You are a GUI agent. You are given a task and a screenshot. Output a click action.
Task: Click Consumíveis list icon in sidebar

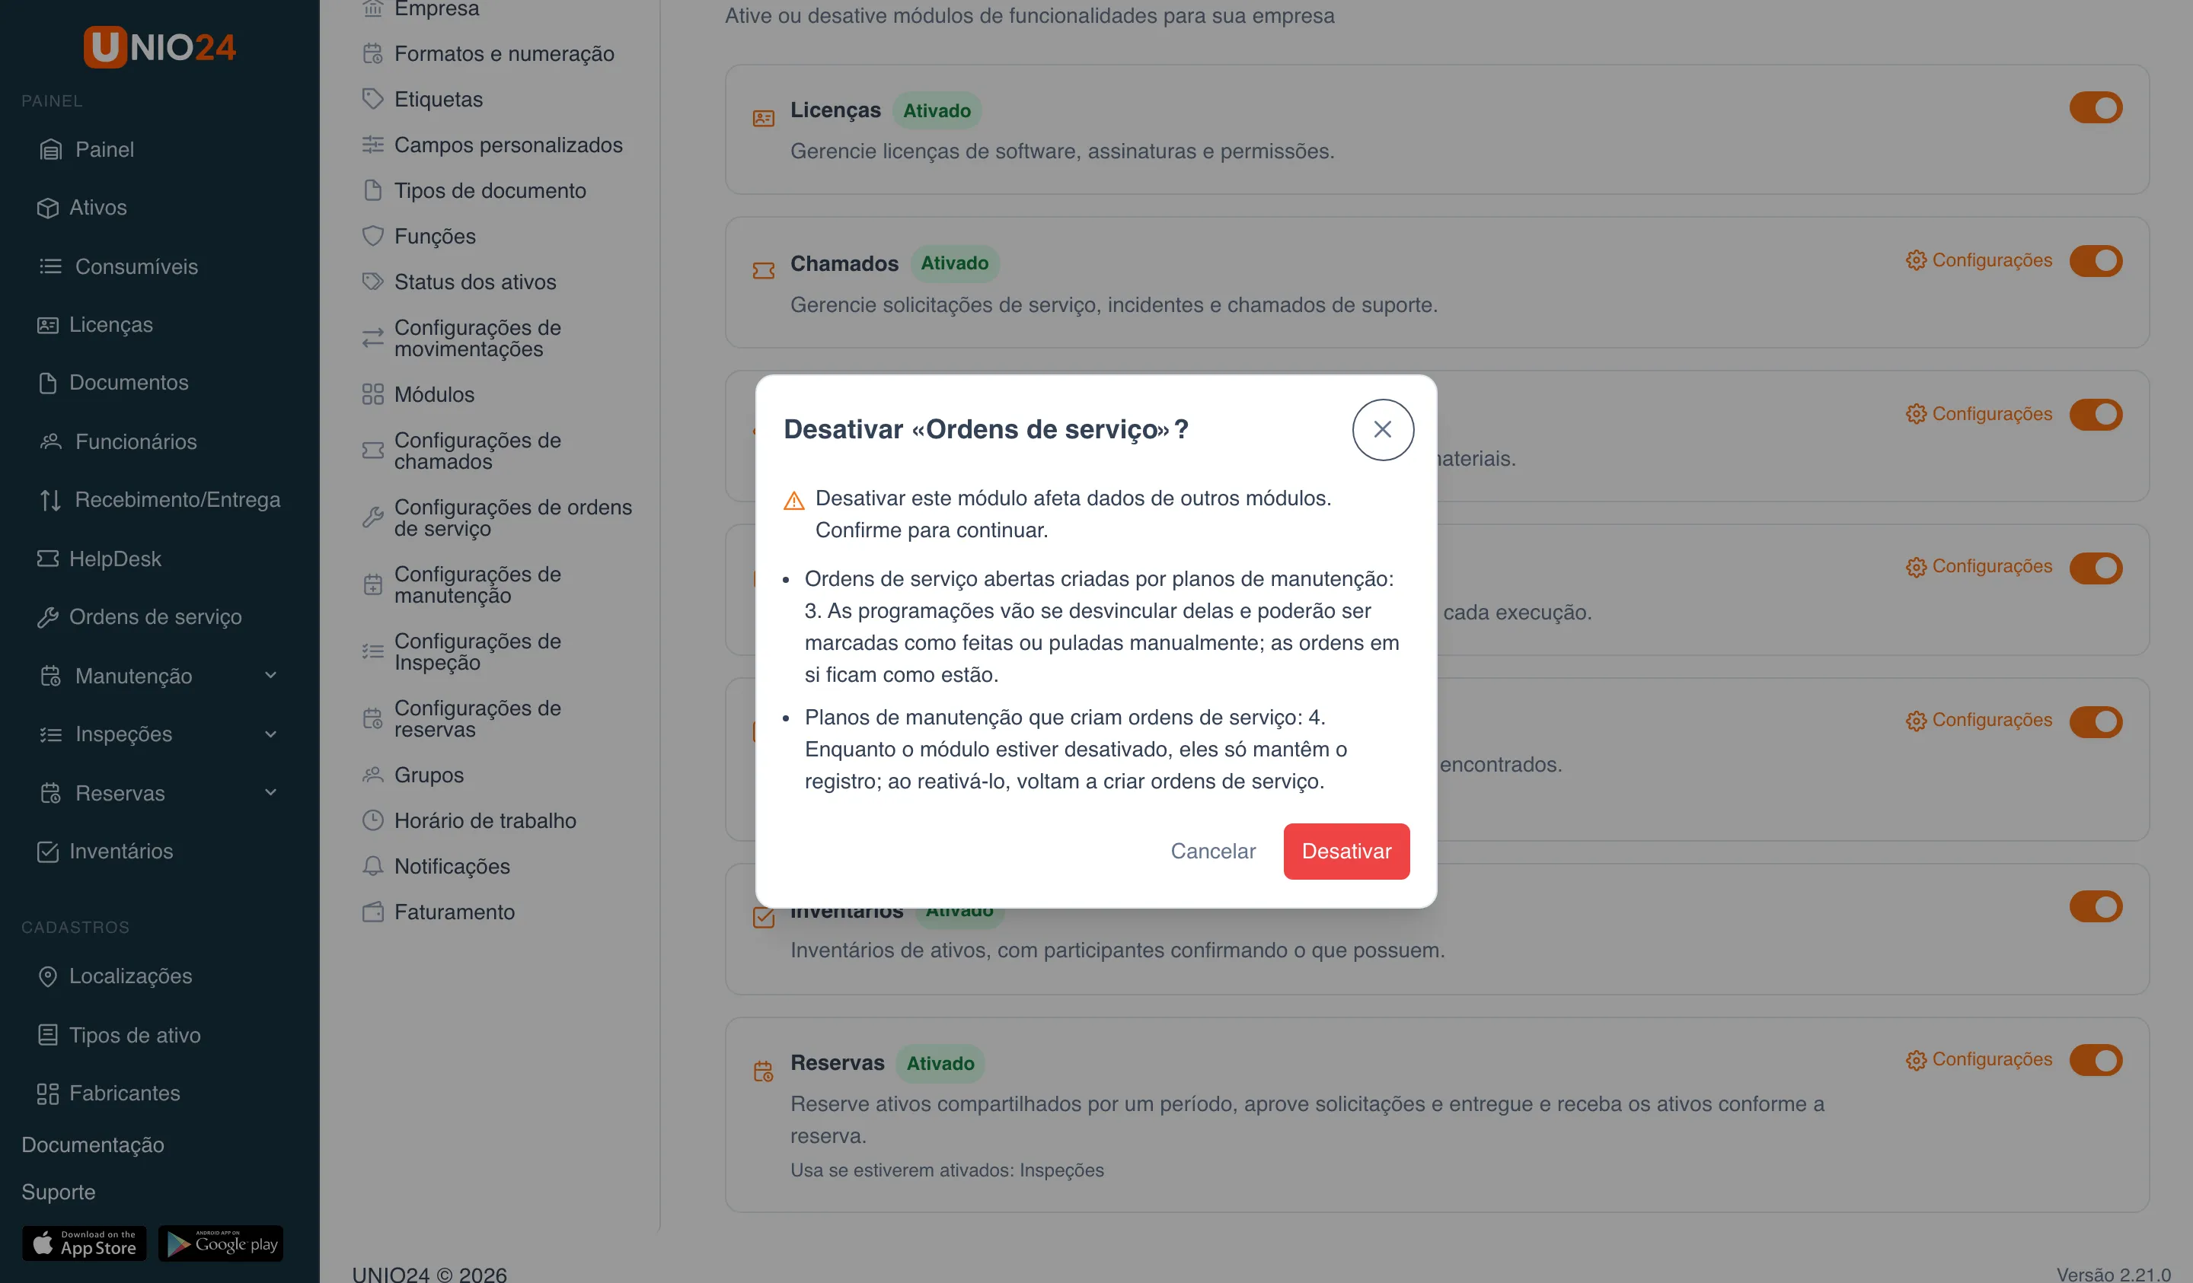click(50, 266)
